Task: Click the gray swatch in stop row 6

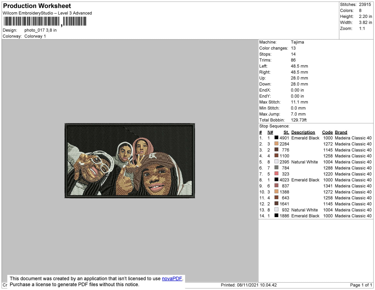Action: 276,167
